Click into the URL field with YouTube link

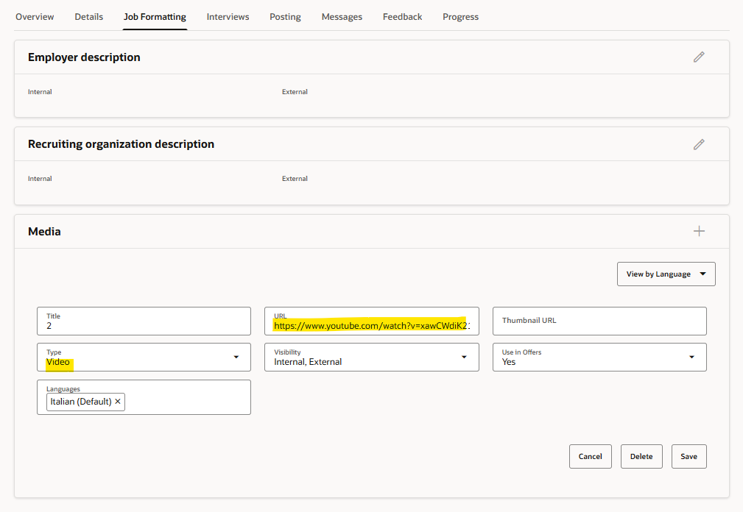[x=371, y=321]
